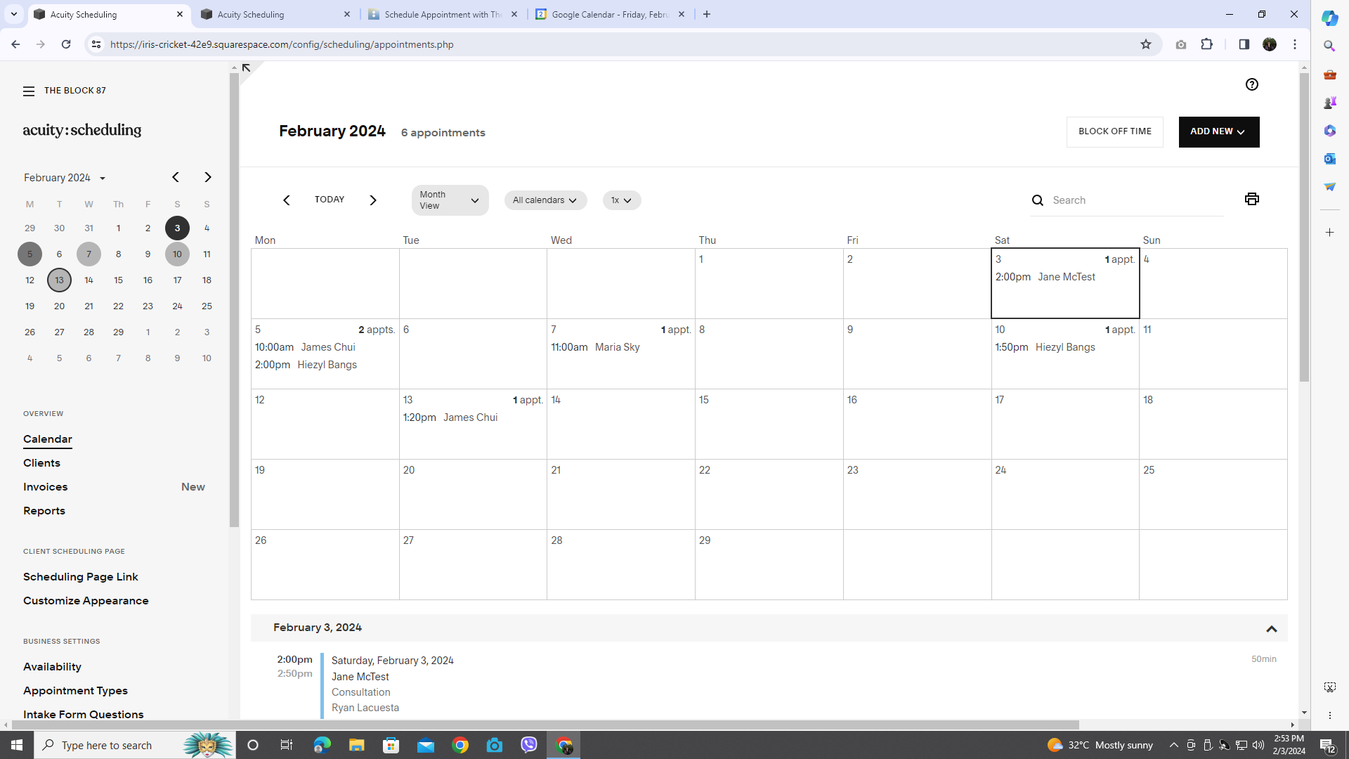Click the BLOCK OFF TIME button
1349x759 pixels.
coord(1114,131)
